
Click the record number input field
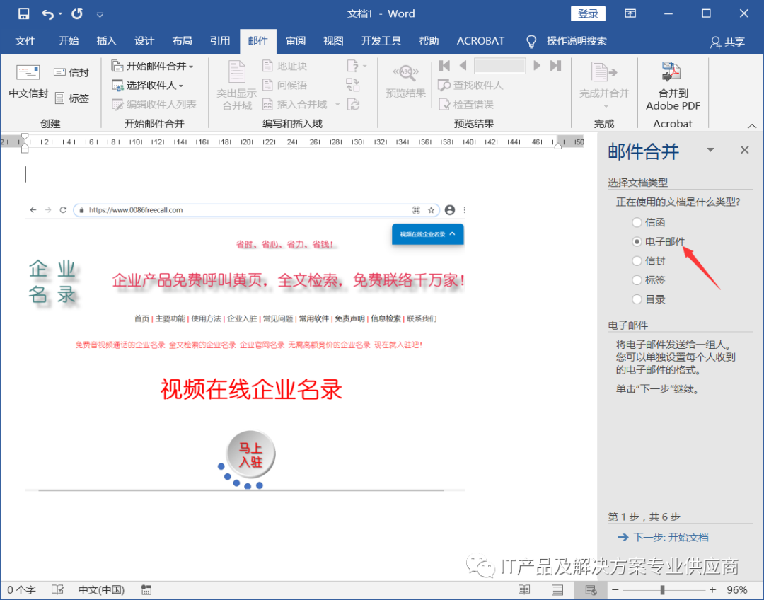[500, 65]
